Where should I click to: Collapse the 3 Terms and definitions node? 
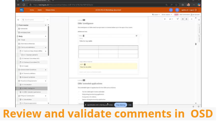pos(46,48)
